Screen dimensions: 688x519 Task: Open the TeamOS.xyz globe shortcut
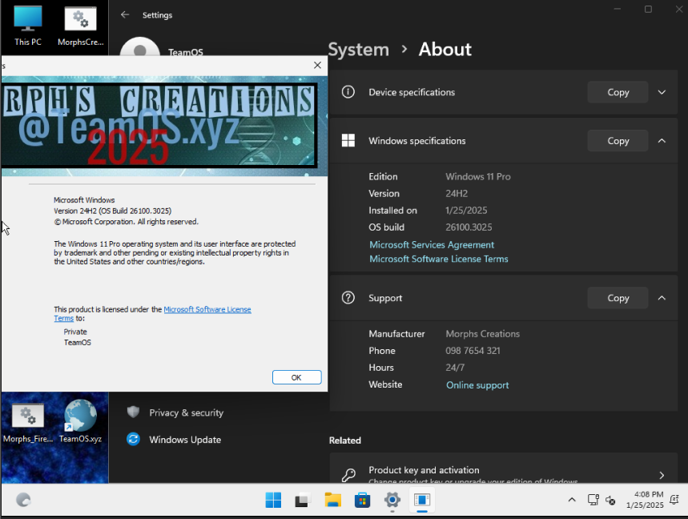(80, 421)
